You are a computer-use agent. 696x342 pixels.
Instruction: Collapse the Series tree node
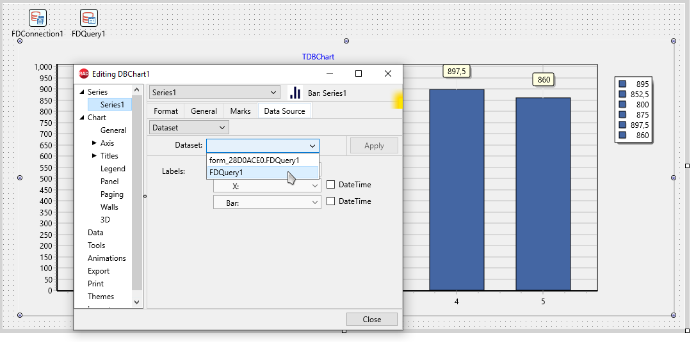[82, 92]
